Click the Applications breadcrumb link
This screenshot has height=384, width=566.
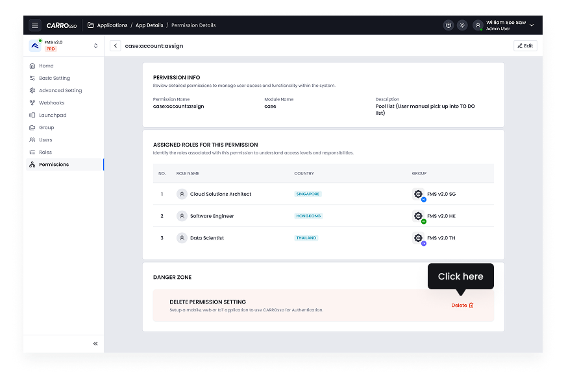click(x=112, y=25)
